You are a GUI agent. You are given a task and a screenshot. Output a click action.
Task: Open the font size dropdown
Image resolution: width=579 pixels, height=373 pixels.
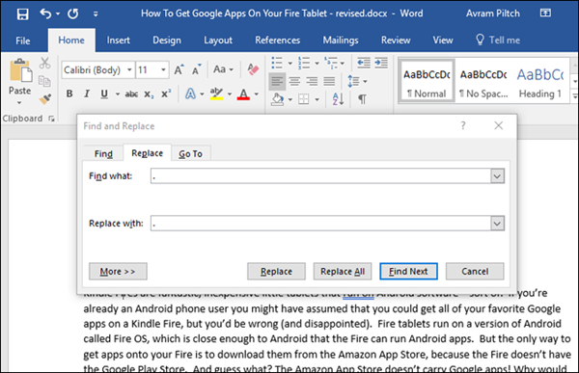[163, 69]
